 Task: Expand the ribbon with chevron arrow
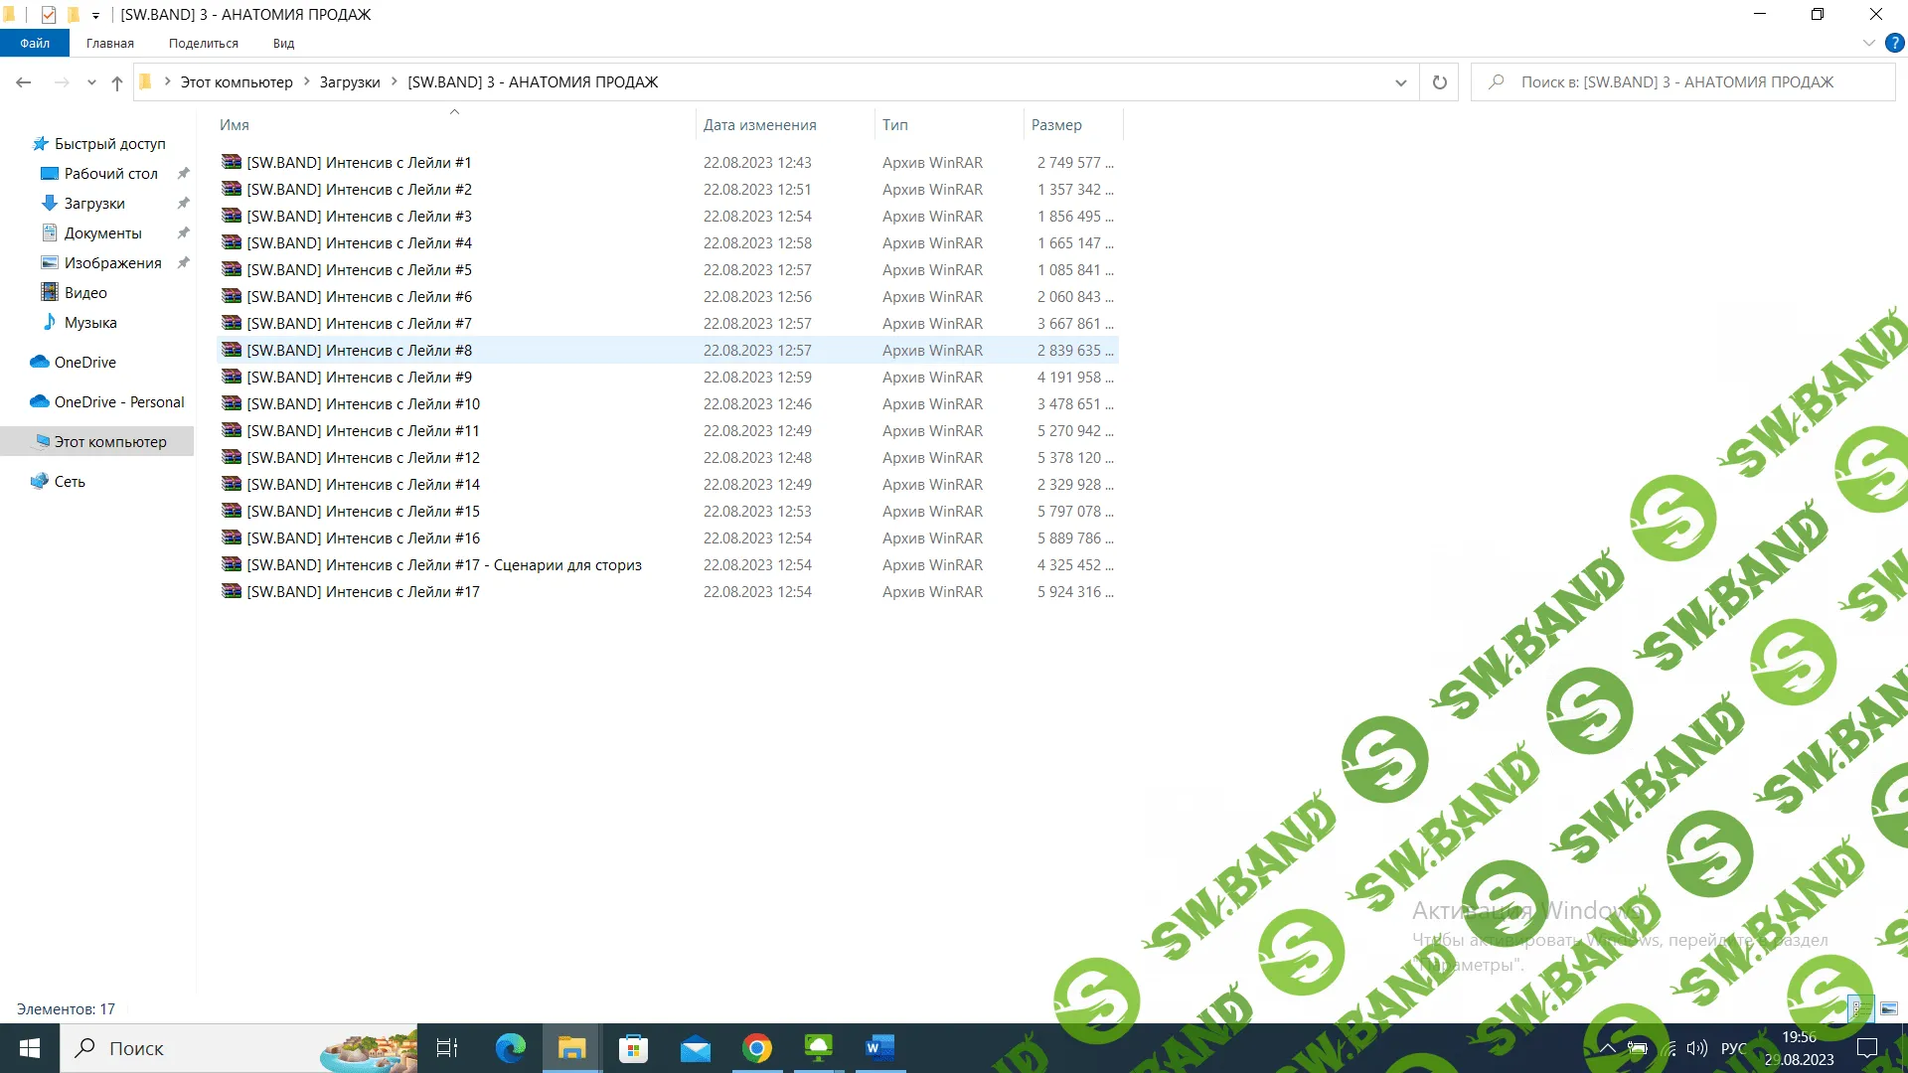click(1868, 43)
